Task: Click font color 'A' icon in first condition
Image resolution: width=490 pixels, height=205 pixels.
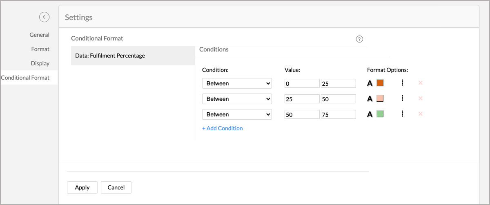Action: (370, 83)
